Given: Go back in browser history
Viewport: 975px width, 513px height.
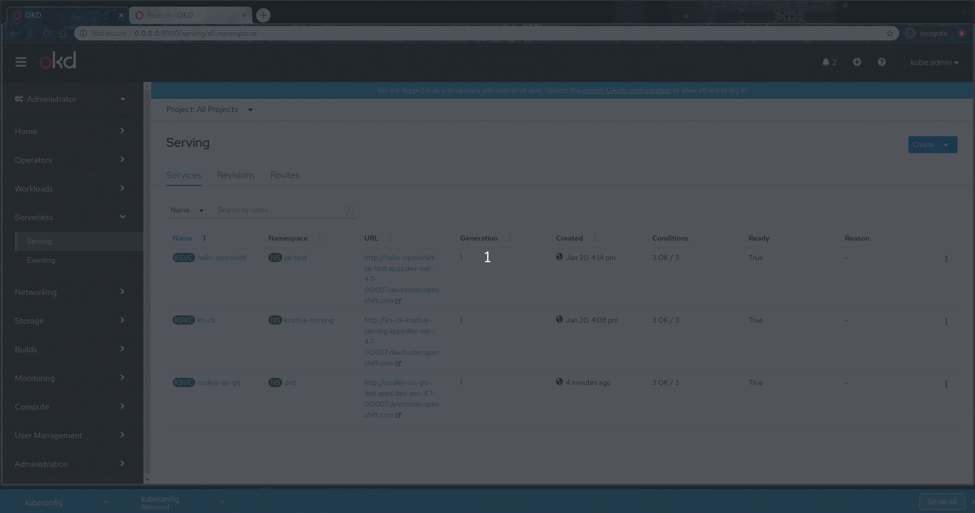Looking at the screenshot, I should [15, 33].
